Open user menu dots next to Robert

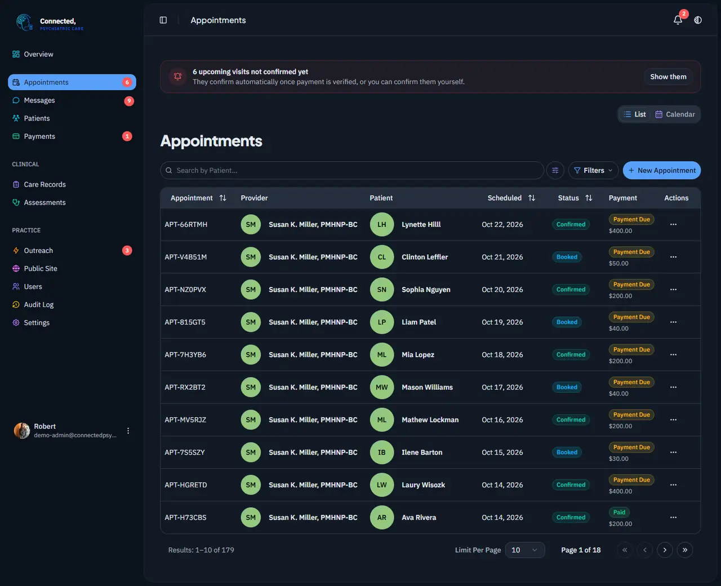[128, 431]
